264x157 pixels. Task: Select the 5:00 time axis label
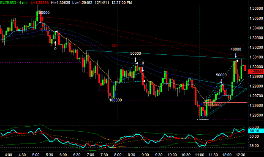point(36,154)
